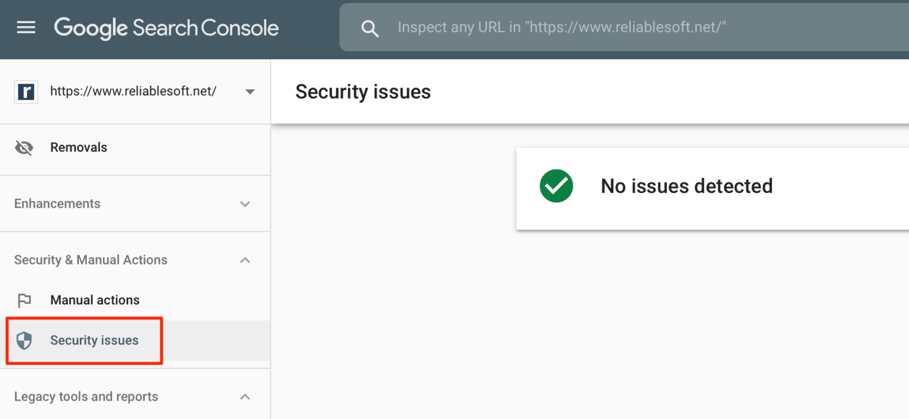This screenshot has width=909, height=419.
Task: Open the navigation hamburger menu
Action: coord(25,27)
